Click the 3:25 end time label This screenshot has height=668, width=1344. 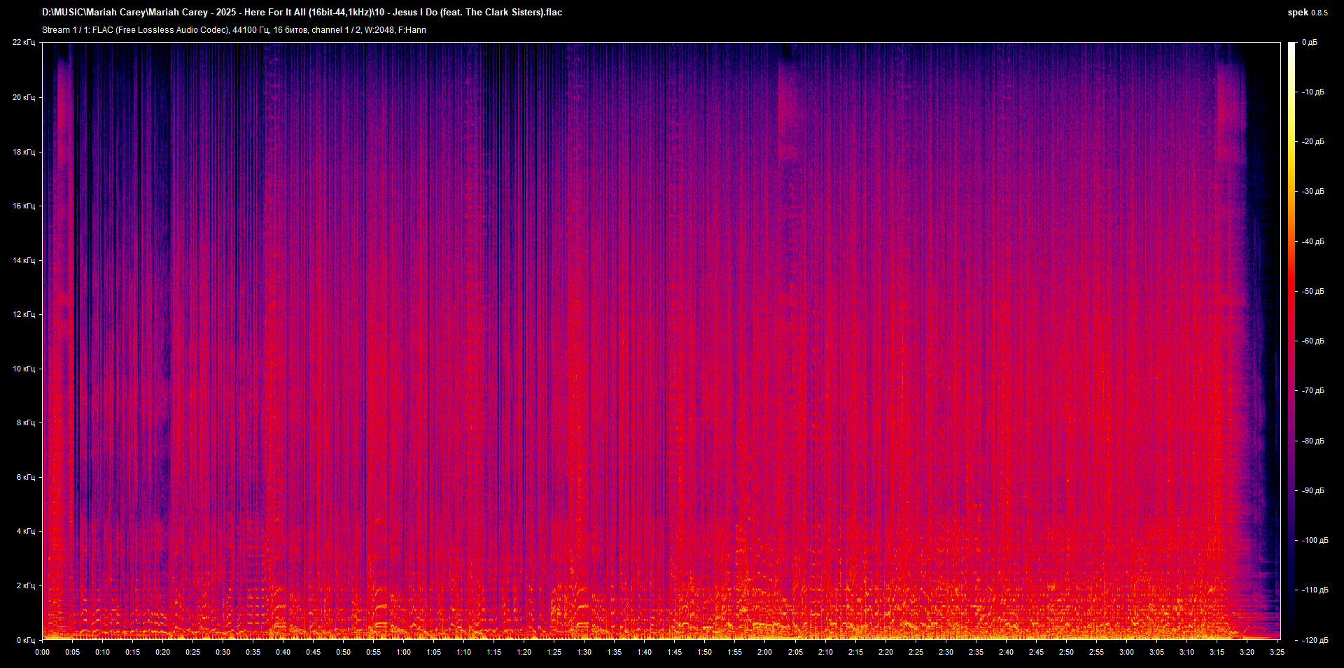pyautogui.click(x=1277, y=652)
